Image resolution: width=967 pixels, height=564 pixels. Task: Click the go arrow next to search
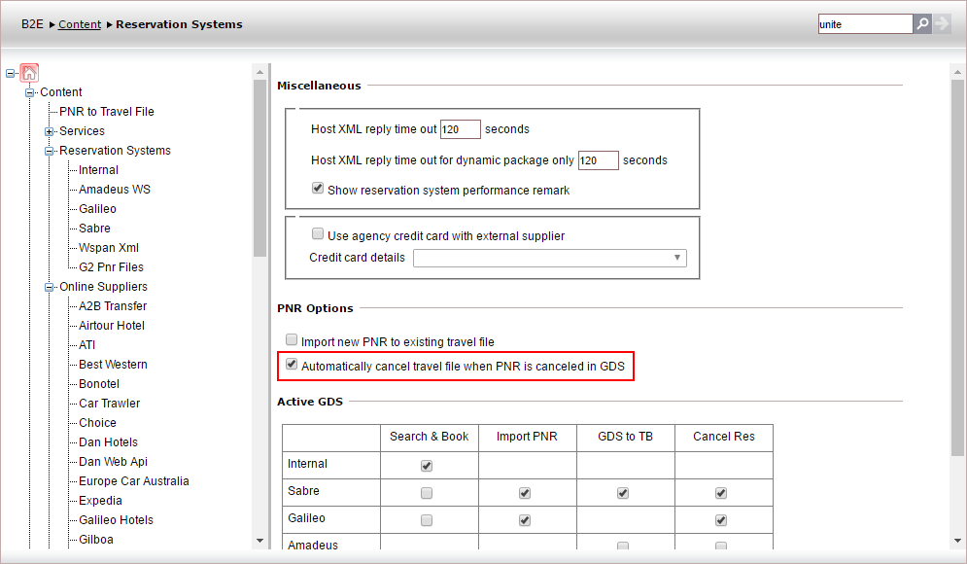tap(941, 23)
